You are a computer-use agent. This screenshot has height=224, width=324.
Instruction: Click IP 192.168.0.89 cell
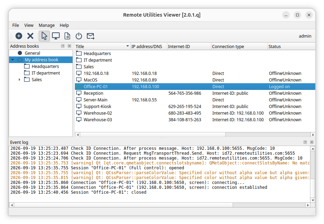[x=144, y=80]
